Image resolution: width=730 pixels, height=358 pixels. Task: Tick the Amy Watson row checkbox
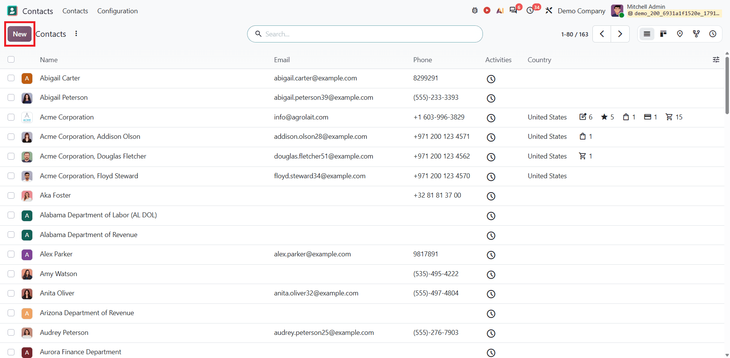tap(11, 274)
